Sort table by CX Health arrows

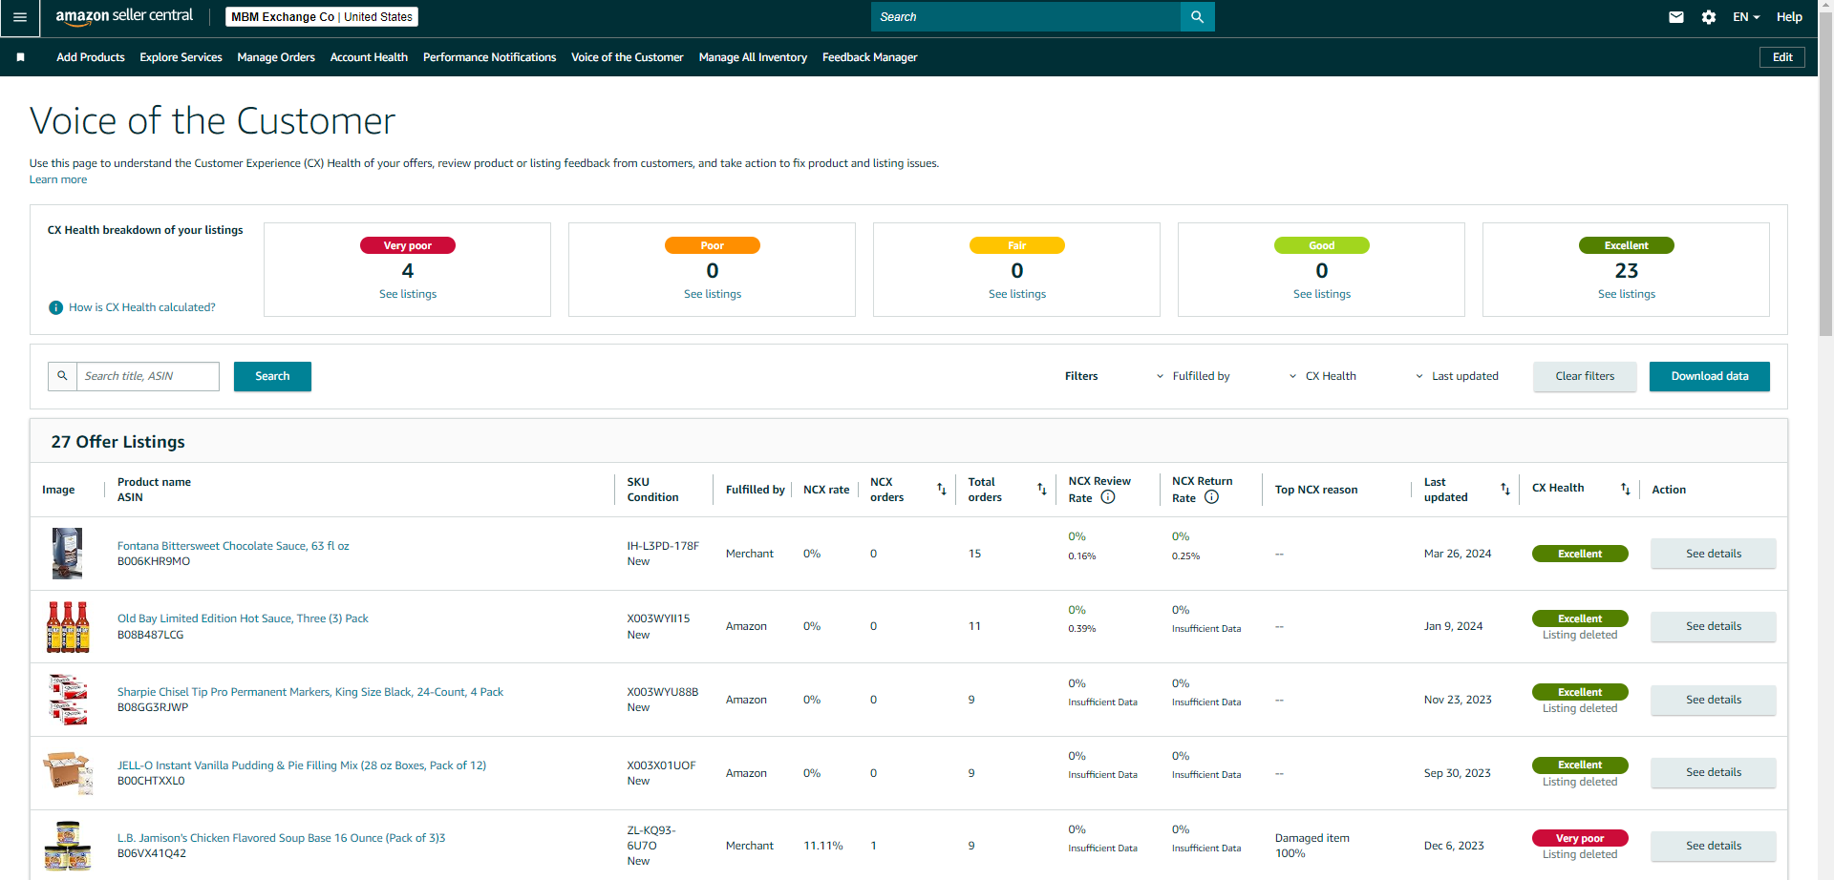1626,490
